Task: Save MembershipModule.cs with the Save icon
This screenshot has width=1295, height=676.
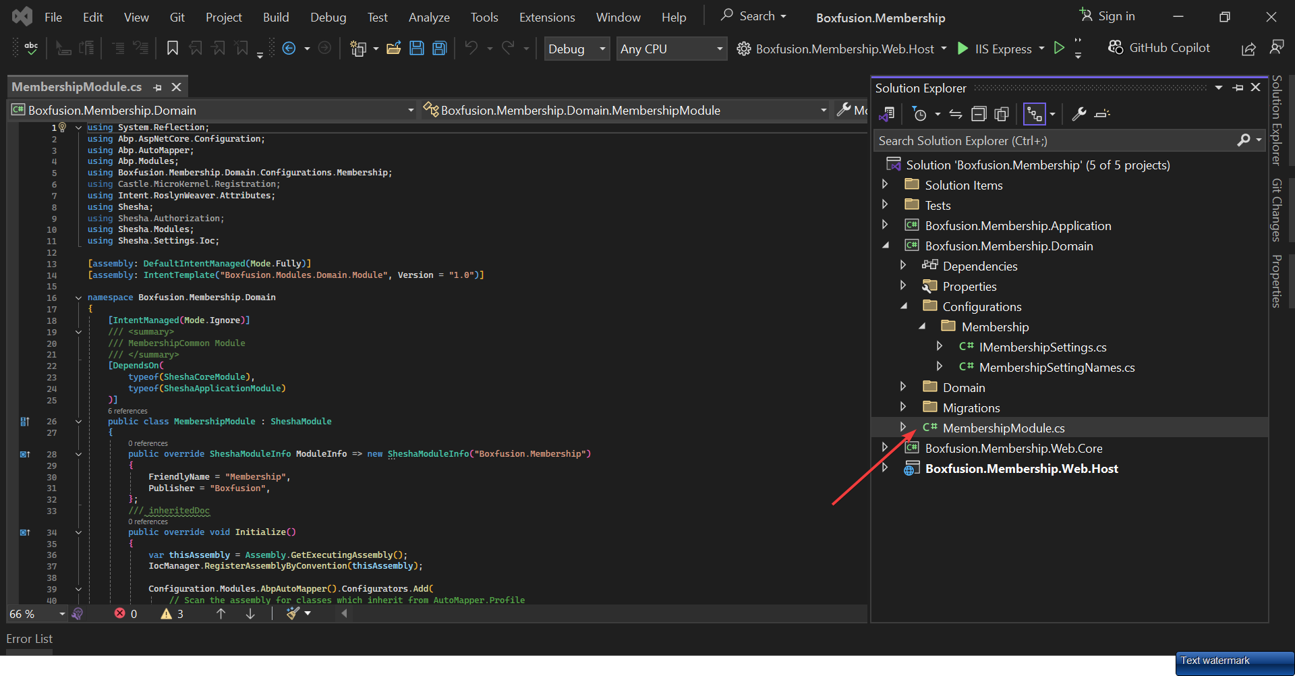Action: 417,48
